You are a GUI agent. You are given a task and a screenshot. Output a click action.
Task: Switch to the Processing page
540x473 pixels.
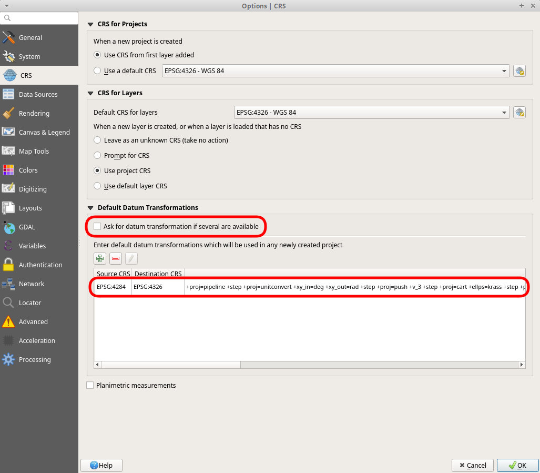pos(39,360)
